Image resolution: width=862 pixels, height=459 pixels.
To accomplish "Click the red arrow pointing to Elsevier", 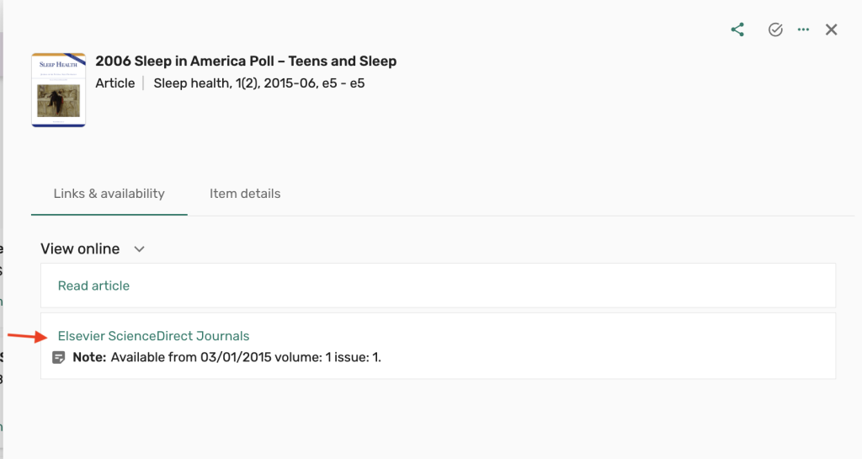I will (x=27, y=337).
